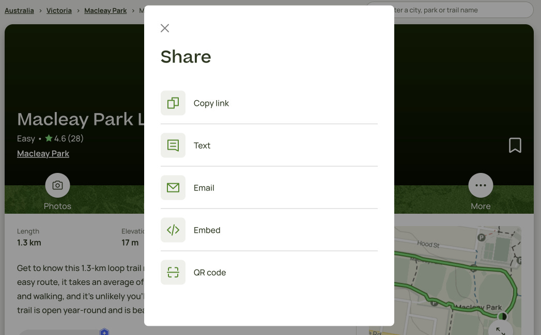Open the Macleay Park link under the rating

[x=43, y=153]
